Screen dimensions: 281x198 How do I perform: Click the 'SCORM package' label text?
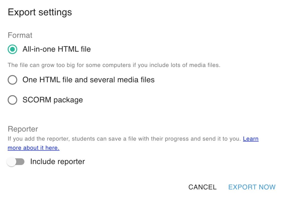tap(53, 100)
